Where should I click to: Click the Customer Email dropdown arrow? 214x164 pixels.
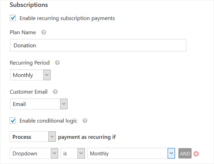pos(64,104)
